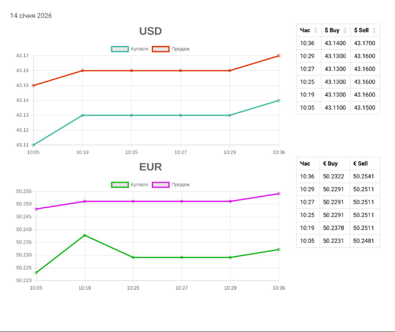
Task: Click EUR sell data point at 10:36
Action: 279,193
